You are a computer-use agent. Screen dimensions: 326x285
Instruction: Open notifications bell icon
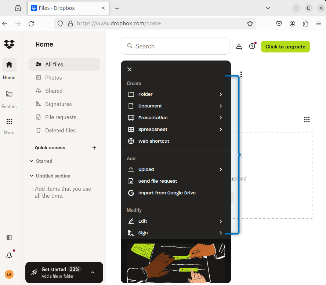pos(9,255)
